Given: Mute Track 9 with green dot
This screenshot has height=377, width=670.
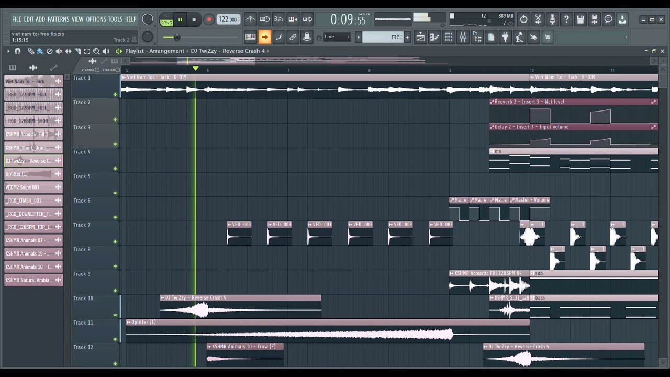Looking at the screenshot, I should (115, 291).
